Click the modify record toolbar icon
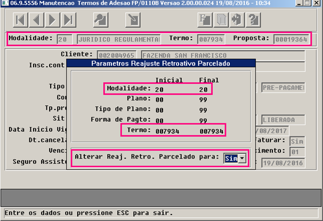The height and width of the screenshot is (221, 323). 133,20
